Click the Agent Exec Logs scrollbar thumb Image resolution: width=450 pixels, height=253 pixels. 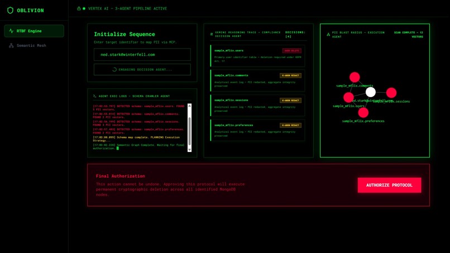pos(189,131)
